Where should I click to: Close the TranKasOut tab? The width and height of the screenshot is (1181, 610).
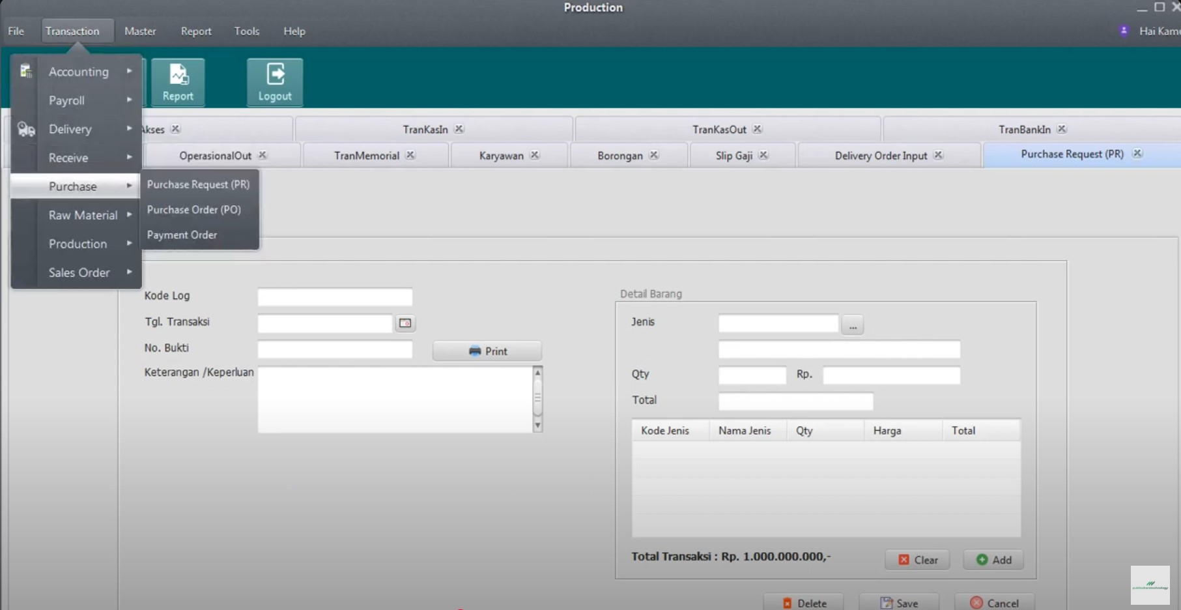[757, 129]
